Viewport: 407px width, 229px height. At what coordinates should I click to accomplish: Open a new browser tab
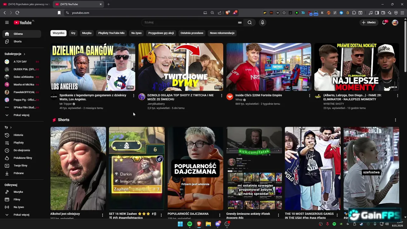coord(108,4)
